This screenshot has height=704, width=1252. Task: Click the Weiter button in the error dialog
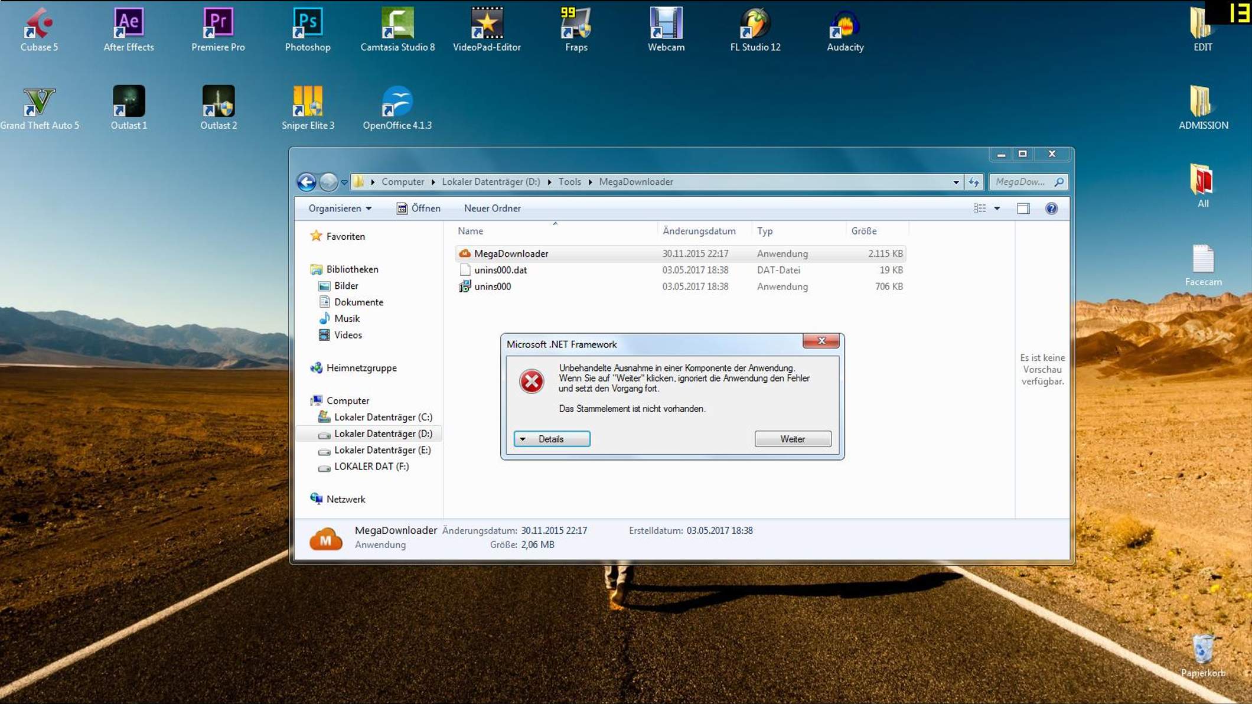[x=792, y=439]
